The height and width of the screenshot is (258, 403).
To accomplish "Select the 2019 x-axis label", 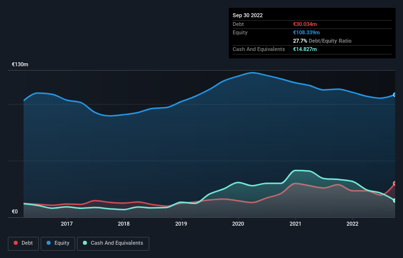I will point(181,224).
